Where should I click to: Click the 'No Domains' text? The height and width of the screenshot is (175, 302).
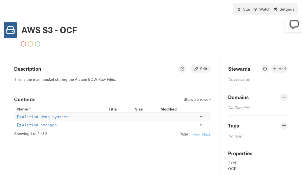point(239,108)
